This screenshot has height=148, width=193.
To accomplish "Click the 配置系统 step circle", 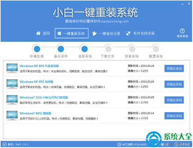I will click(156, 49).
